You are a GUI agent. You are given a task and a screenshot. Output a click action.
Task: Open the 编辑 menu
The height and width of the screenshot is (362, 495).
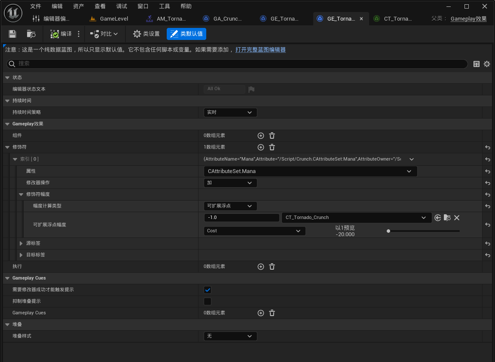pyautogui.click(x=57, y=6)
